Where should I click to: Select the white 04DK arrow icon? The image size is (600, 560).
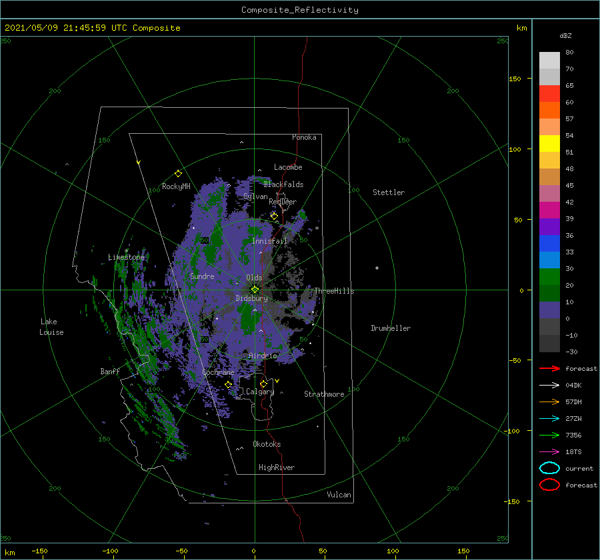549,385
